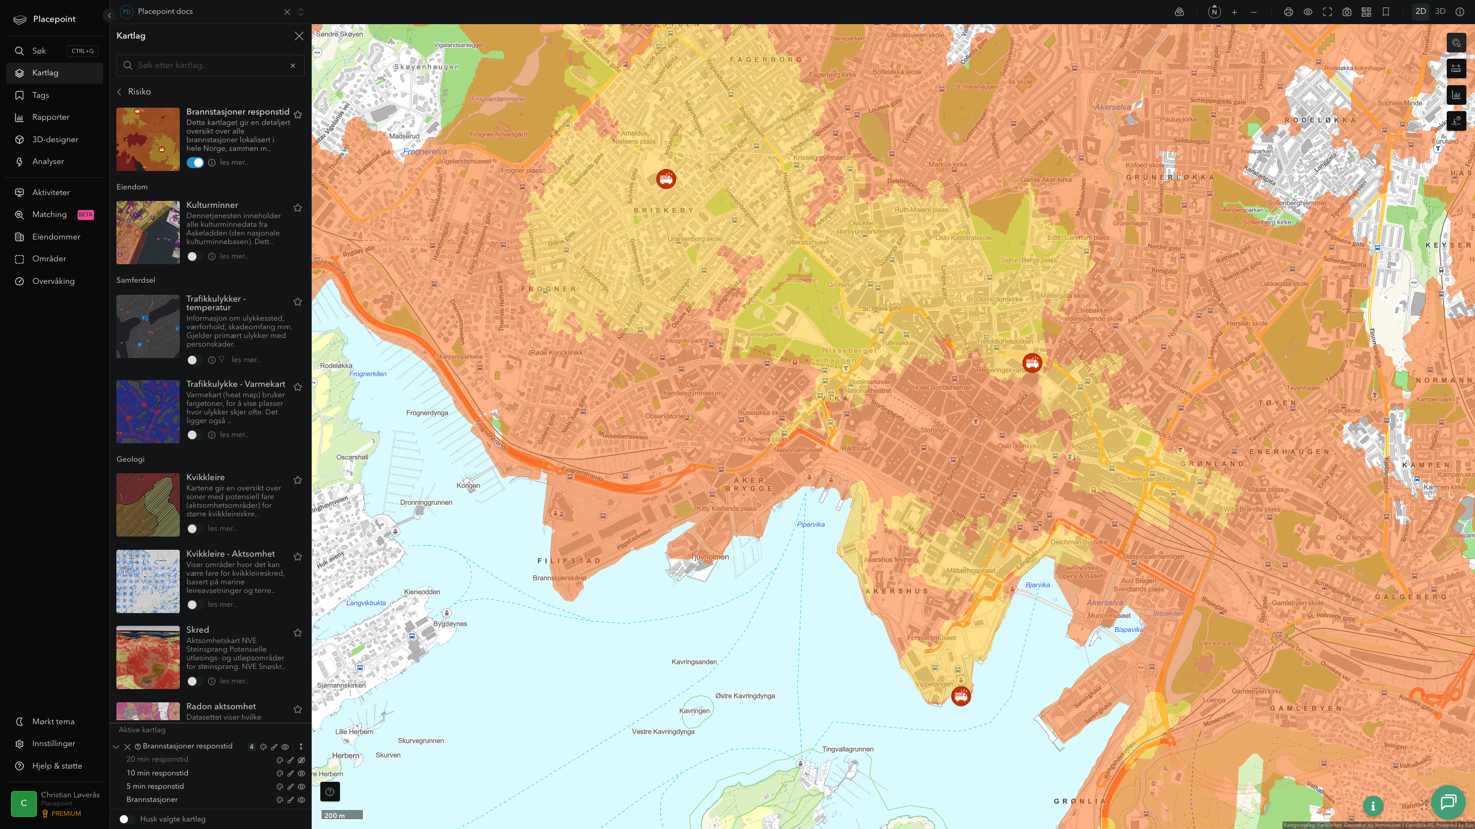Image resolution: width=1475 pixels, height=829 pixels.
Task: Activate the map click-select tool
Action: point(1456,43)
